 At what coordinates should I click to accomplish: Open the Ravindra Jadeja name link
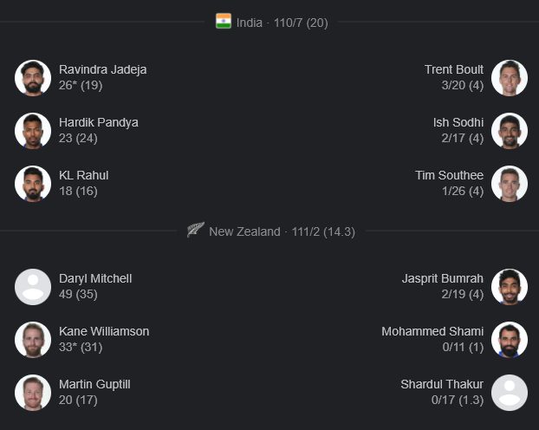click(102, 69)
